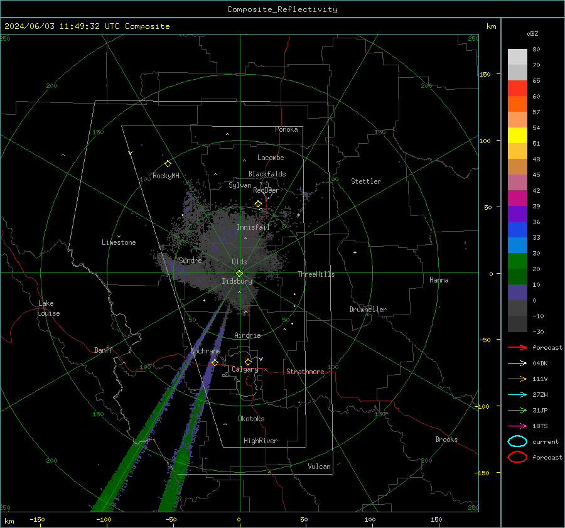Click the HighRiver label
This screenshot has width=565, height=528.
click(x=261, y=441)
